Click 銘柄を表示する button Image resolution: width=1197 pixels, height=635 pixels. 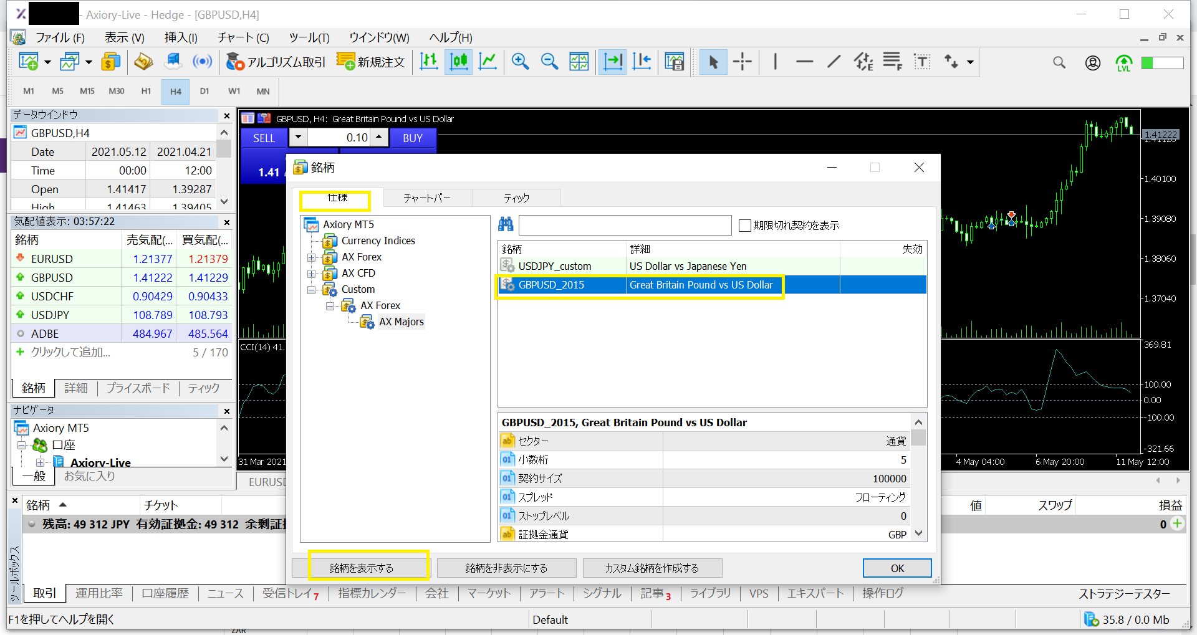tap(362, 568)
